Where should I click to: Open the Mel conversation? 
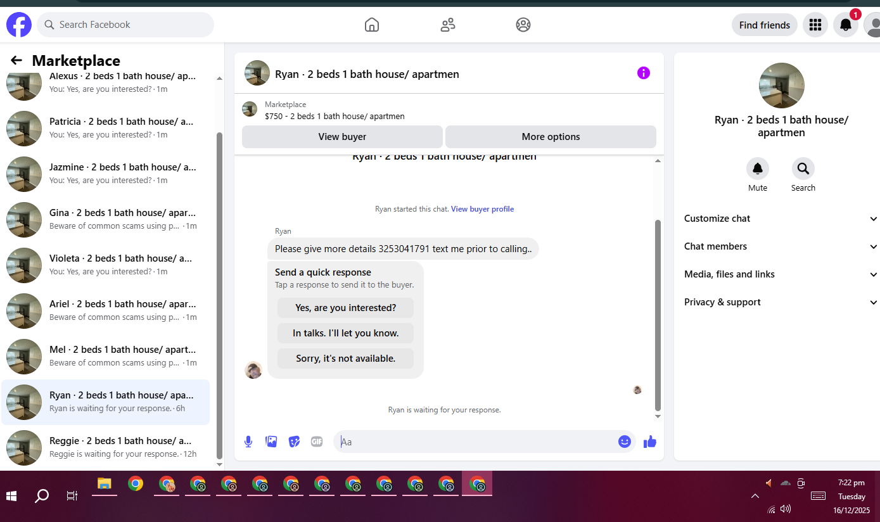pyautogui.click(x=106, y=357)
